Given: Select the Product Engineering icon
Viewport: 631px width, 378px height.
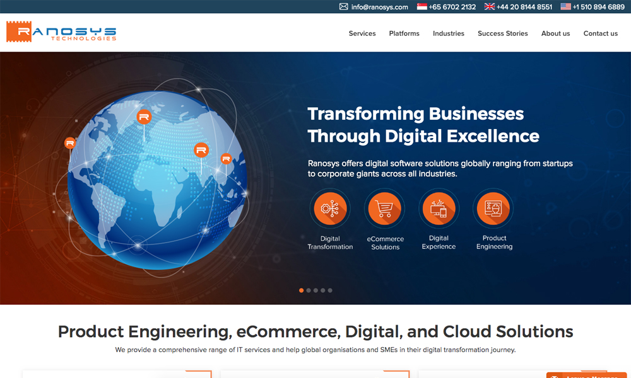Looking at the screenshot, I should 493,209.
